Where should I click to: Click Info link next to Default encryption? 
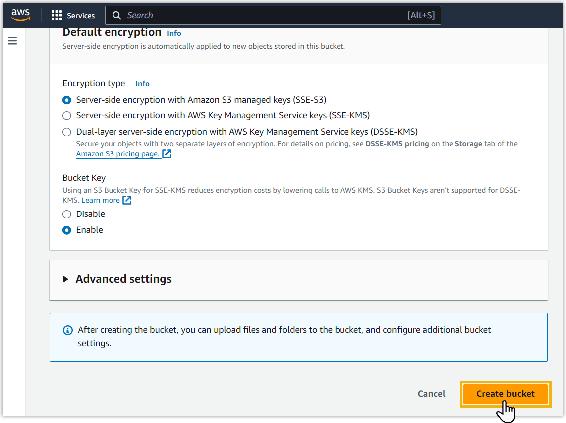point(174,33)
